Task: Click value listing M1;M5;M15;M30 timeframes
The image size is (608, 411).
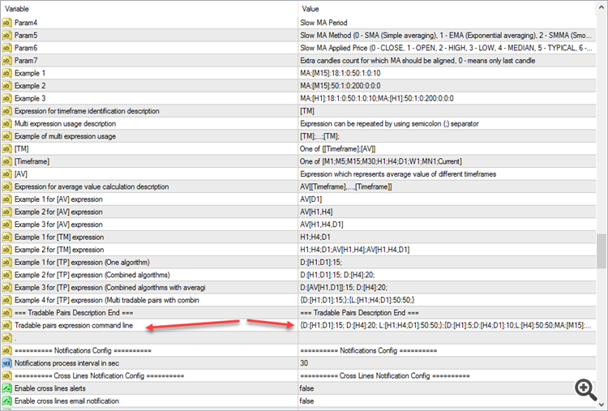Action: 381,161
